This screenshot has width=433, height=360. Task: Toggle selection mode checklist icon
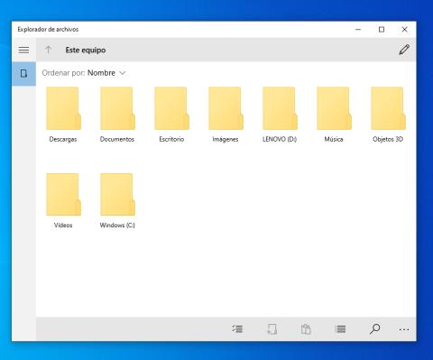click(237, 329)
